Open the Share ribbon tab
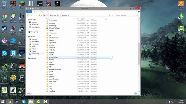This screenshot has height=104, width=186. tap(42, 12)
